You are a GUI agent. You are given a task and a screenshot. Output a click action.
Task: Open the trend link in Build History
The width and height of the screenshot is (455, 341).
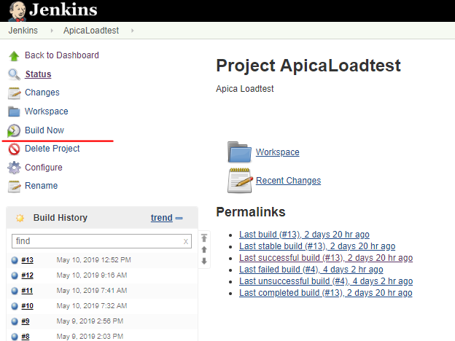(x=162, y=218)
